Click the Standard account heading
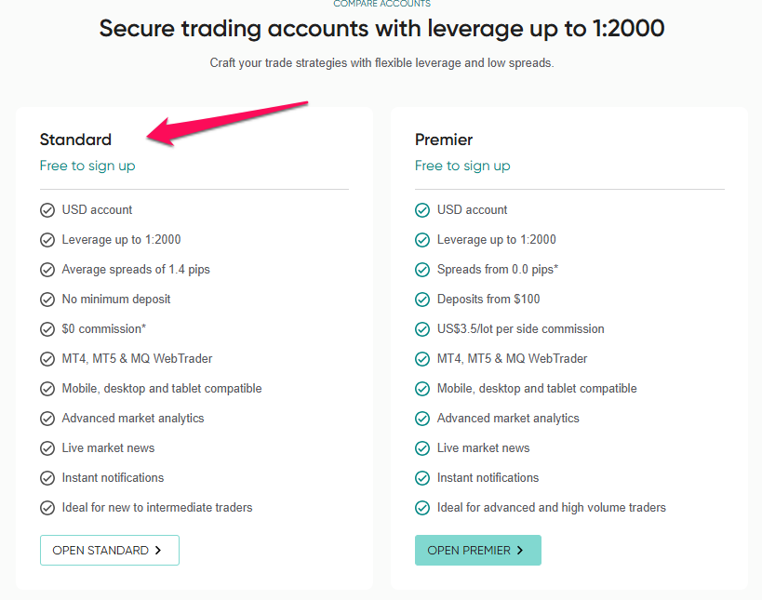762x600 pixels. click(75, 140)
